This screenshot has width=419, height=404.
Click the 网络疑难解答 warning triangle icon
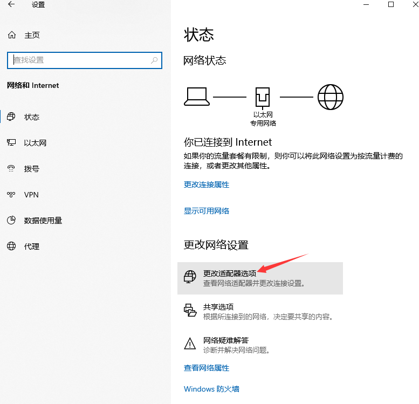190,344
